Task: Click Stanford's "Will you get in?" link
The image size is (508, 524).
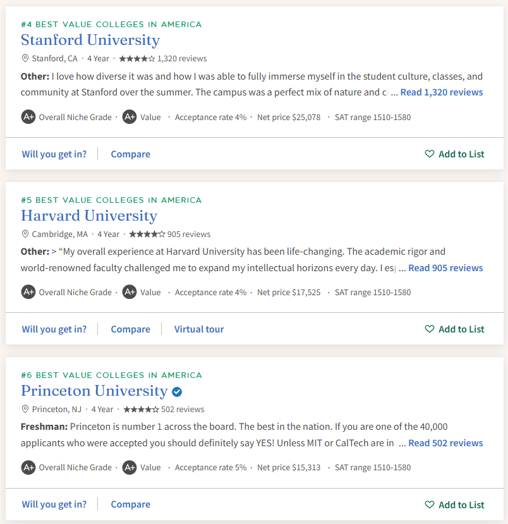Action: click(x=54, y=154)
